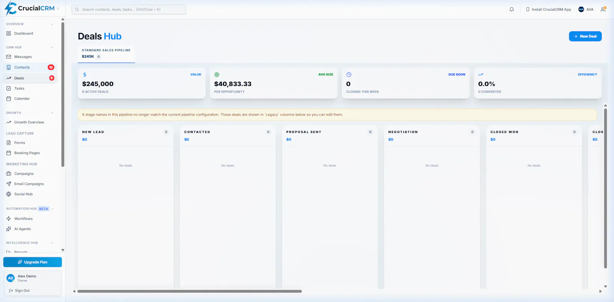Collapse the sidebar with the logo chevron
Image resolution: width=614 pixels, height=302 pixels.
point(58,8)
